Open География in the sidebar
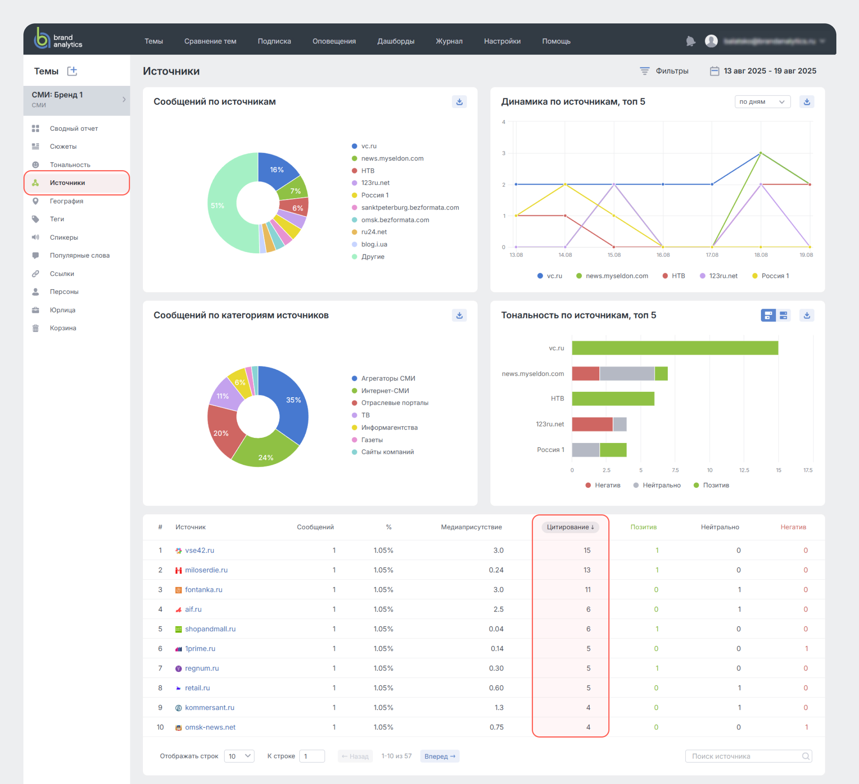859x784 pixels. [x=66, y=201]
